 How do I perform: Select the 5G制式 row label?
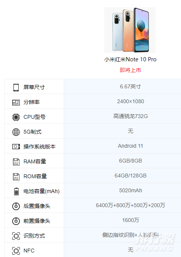[x=32, y=132]
